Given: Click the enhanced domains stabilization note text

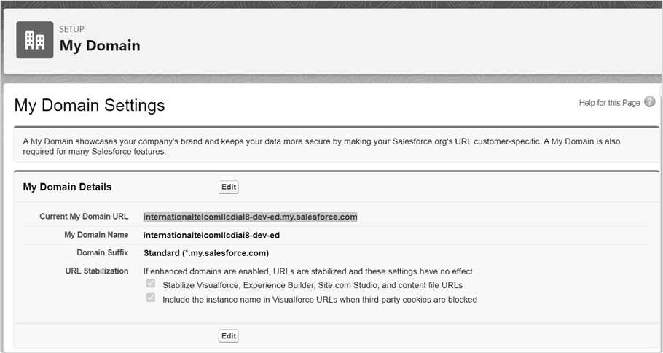Looking at the screenshot, I should pyautogui.click(x=309, y=271).
